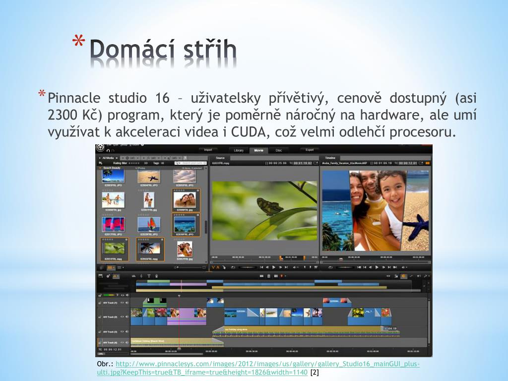This screenshot has height=381, width=508.
Task: Open the timeline settings icon
Action: click(108, 276)
